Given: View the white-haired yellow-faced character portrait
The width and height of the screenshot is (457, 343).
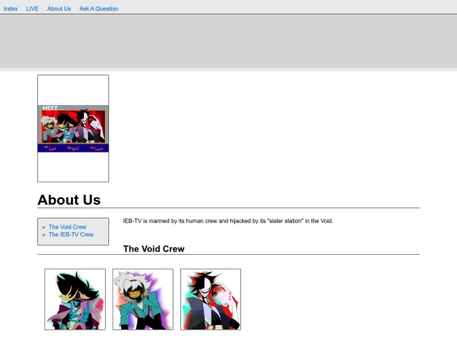Looking at the screenshot, I should (x=143, y=300).
